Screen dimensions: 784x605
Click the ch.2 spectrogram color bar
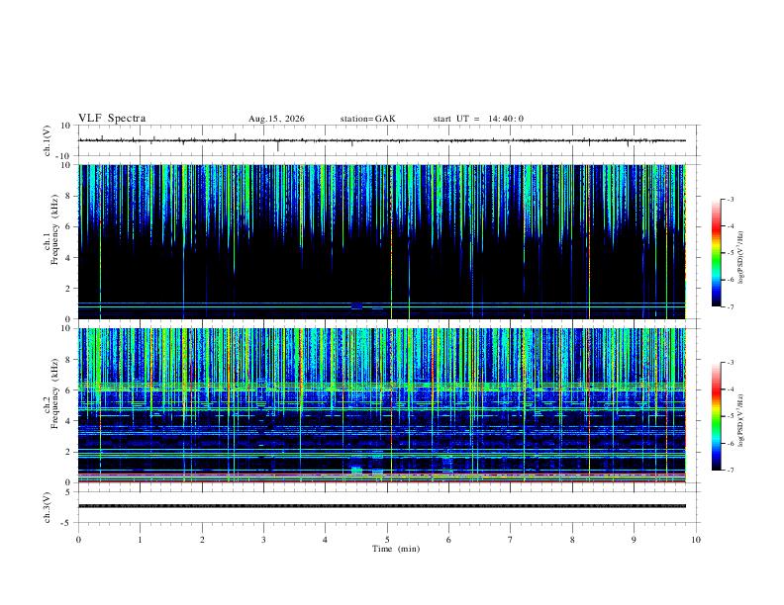click(717, 416)
